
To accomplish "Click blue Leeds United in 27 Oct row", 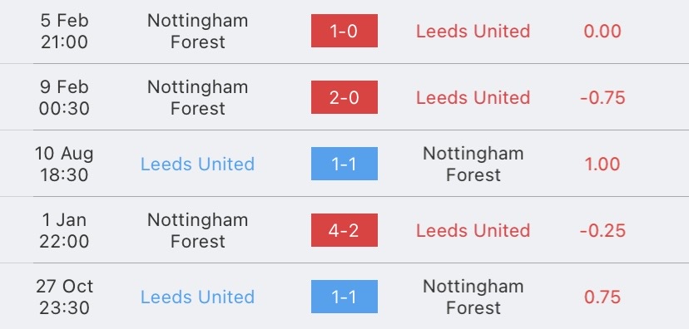I will pos(197,297).
